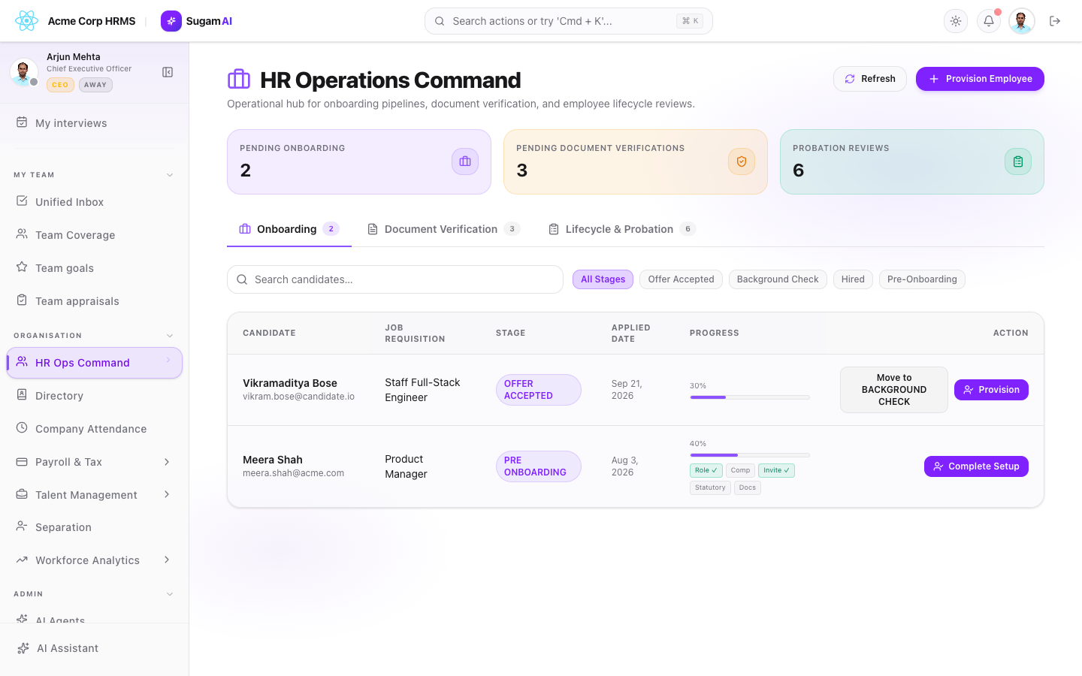Click the logout arrow icon
Image resolution: width=1082 pixels, height=676 pixels.
click(x=1055, y=21)
